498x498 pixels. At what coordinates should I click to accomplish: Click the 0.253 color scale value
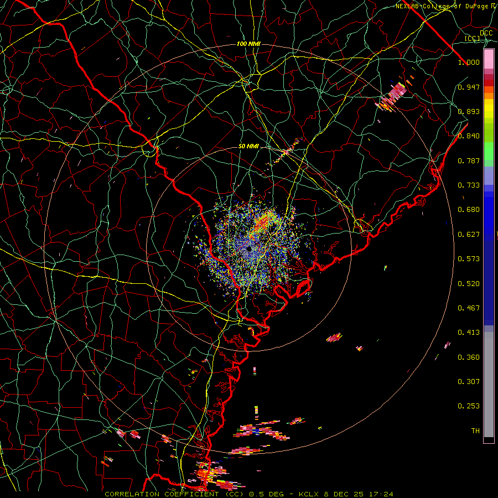point(469,406)
